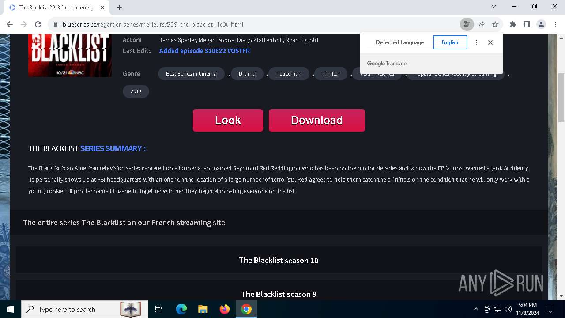Select Best Series in Cinema genre tag
565x318 pixels.
point(191,74)
